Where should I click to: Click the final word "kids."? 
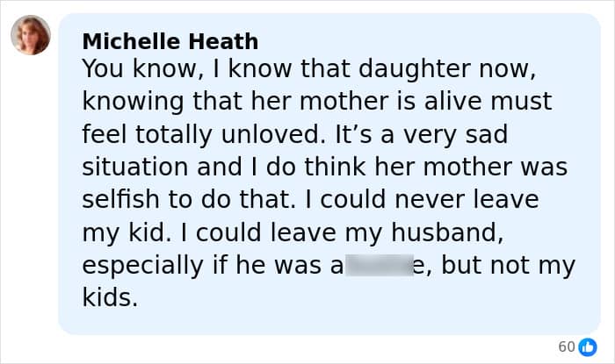point(111,298)
